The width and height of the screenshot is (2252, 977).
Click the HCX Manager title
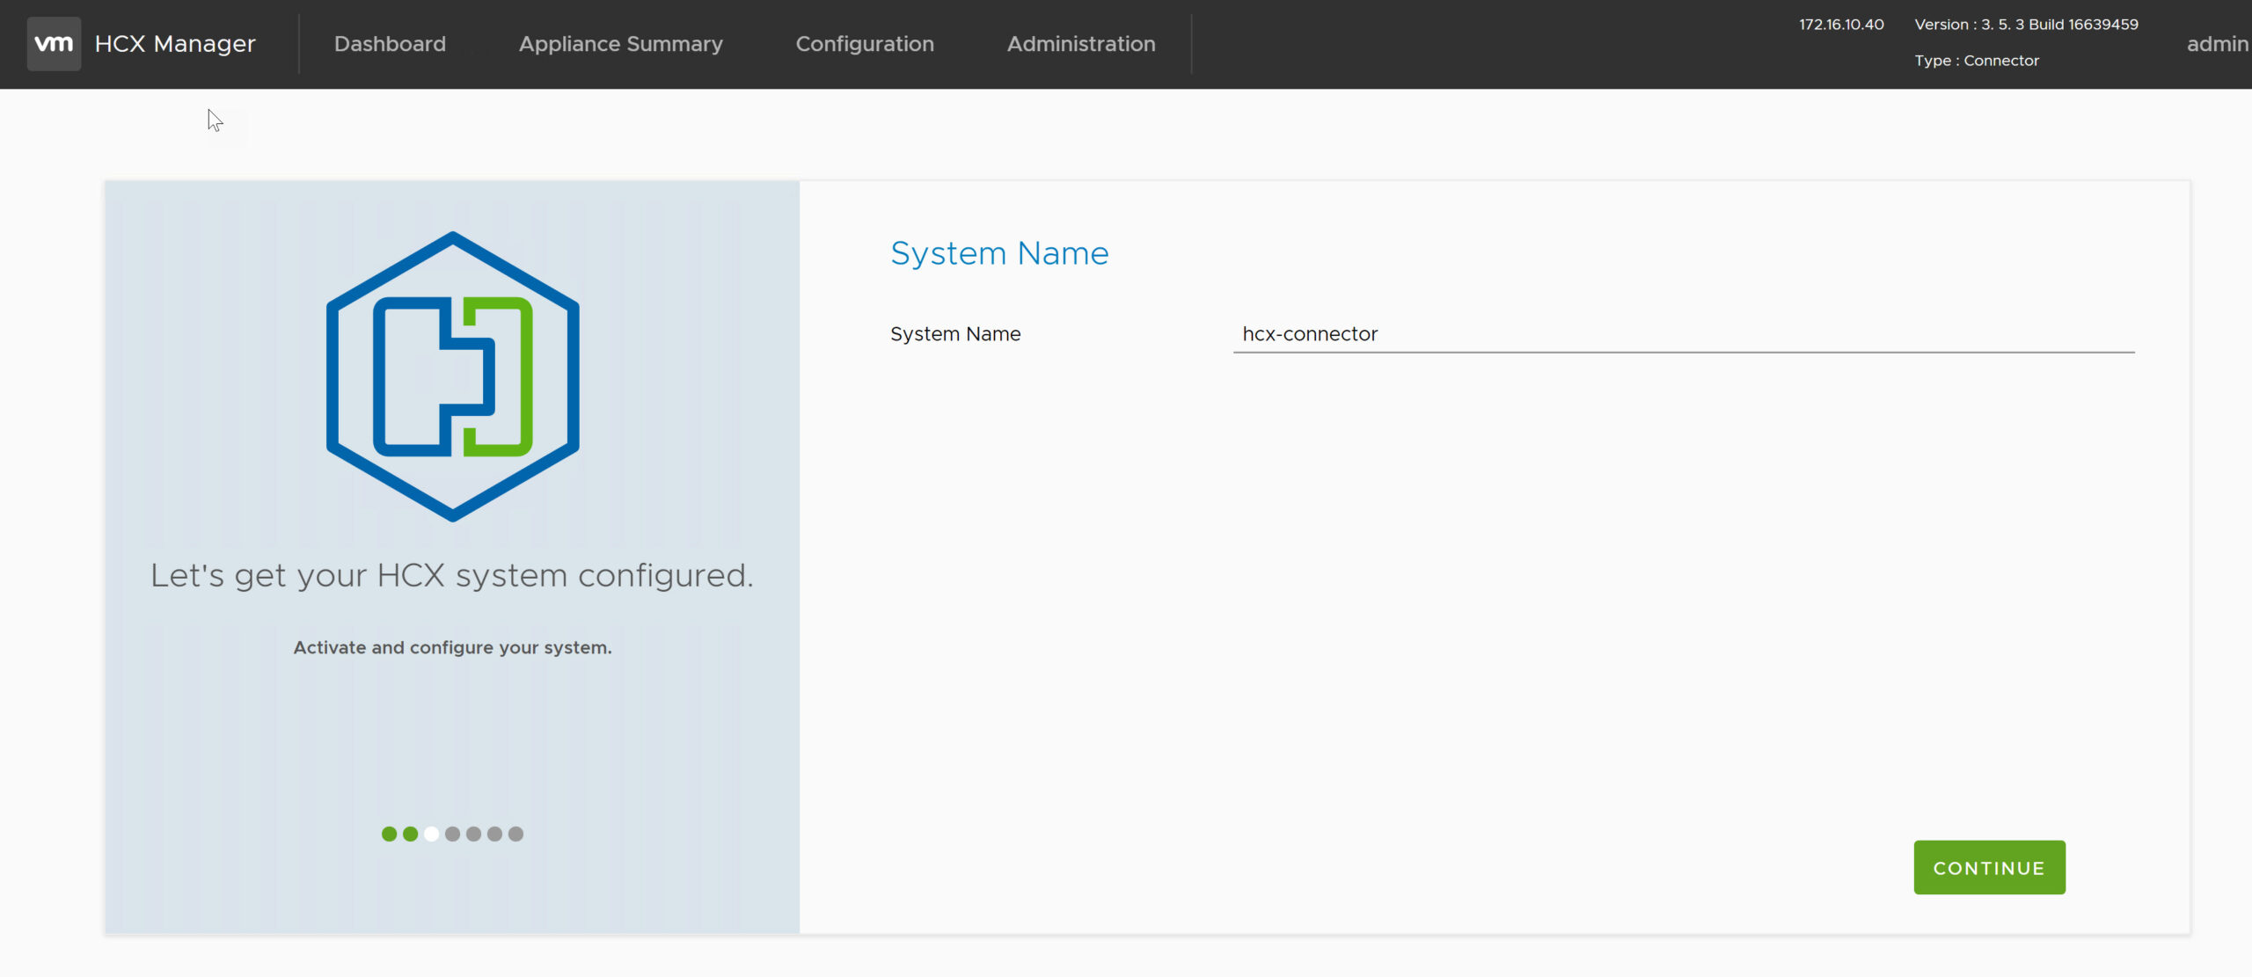point(175,44)
